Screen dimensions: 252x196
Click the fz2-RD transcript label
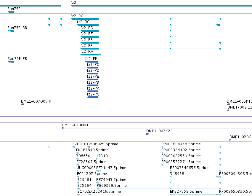(x=87, y=28)
